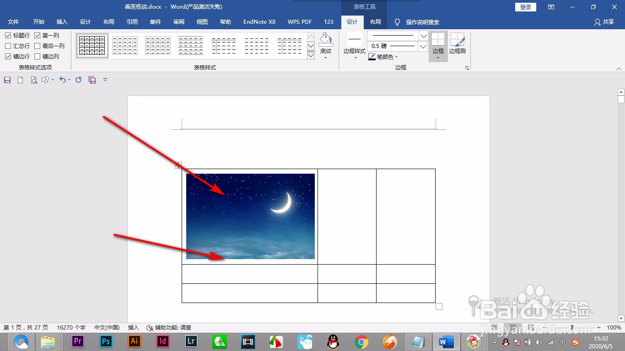Create a new blank document icon

click(x=20, y=80)
